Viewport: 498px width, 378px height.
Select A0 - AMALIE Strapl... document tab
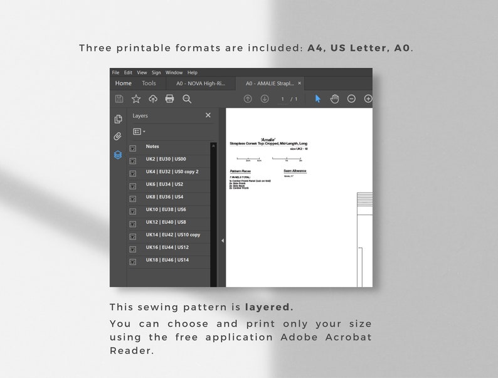270,83
